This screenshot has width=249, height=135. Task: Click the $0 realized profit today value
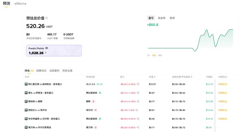point(28,34)
